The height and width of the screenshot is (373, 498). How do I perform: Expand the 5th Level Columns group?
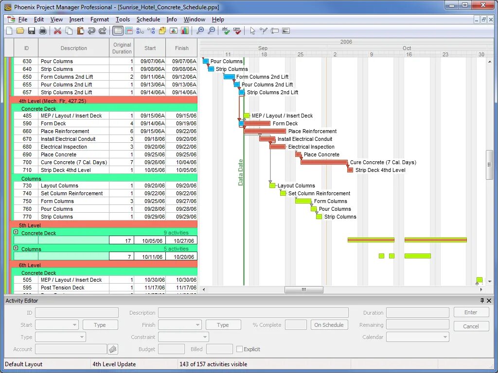click(16, 248)
